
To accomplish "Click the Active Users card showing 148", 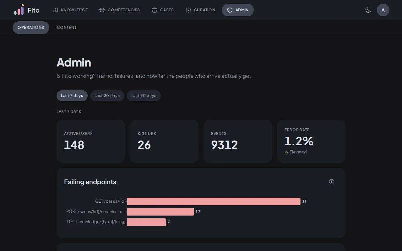I will [x=91, y=141].
